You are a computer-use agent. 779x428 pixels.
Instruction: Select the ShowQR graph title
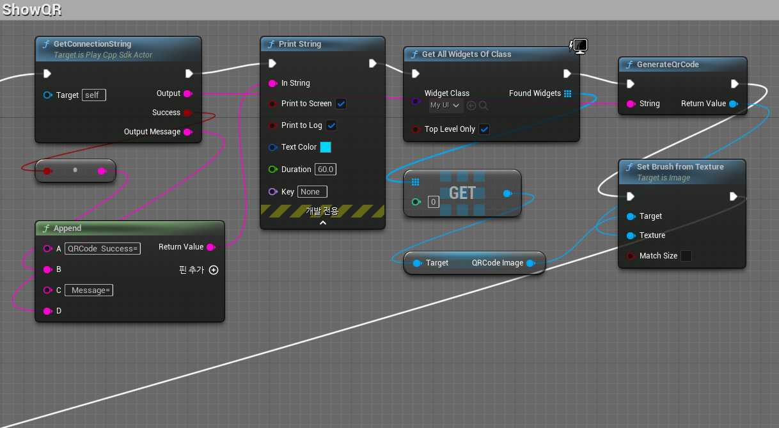[32, 10]
